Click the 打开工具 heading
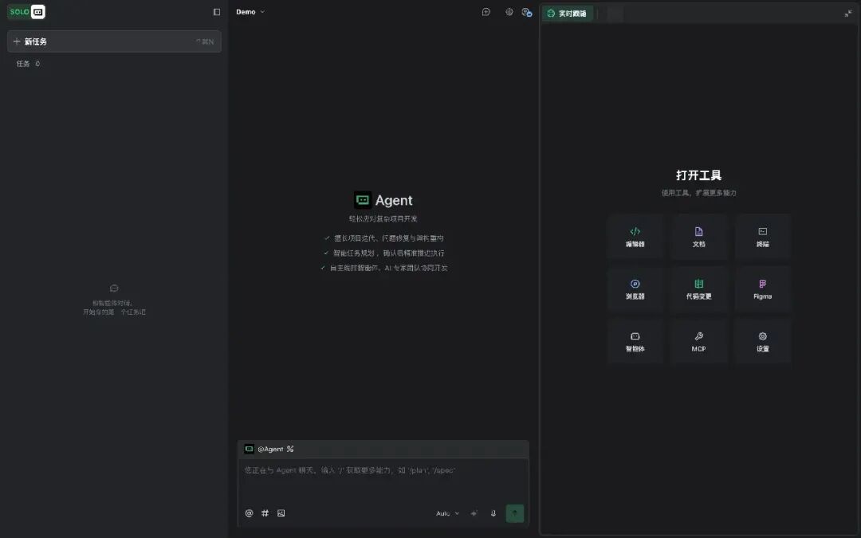The width and height of the screenshot is (861, 538). point(698,175)
